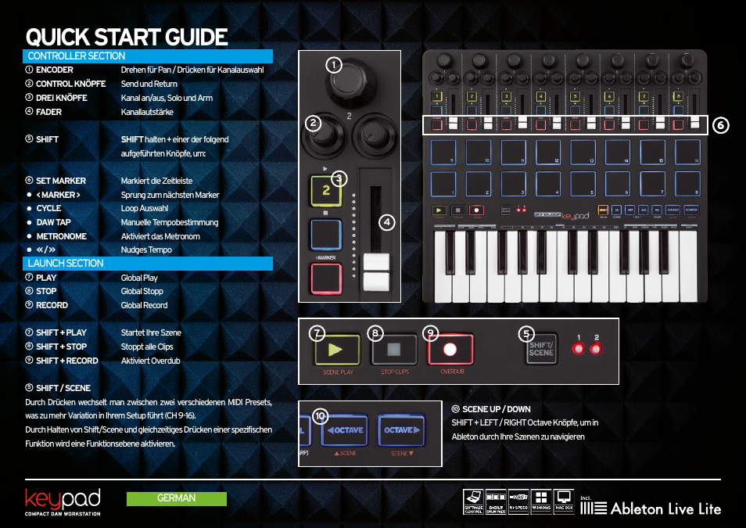Click the green GERMAN language label
This screenshot has width=746, height=528.
(x=177, y=498)
